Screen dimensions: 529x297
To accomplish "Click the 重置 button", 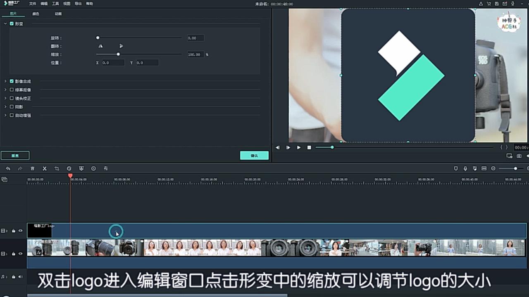I will pos(15,156).
